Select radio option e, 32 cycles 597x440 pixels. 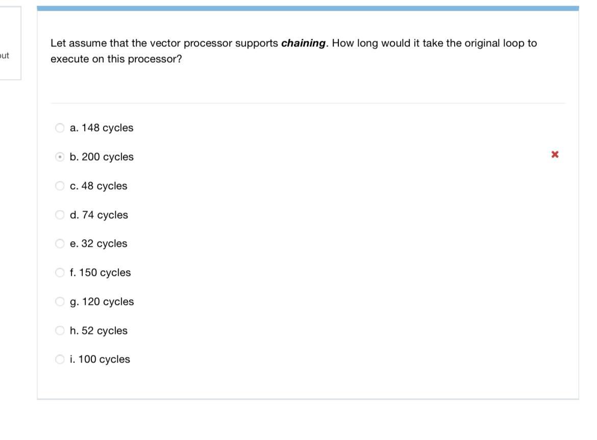point(60,243)
